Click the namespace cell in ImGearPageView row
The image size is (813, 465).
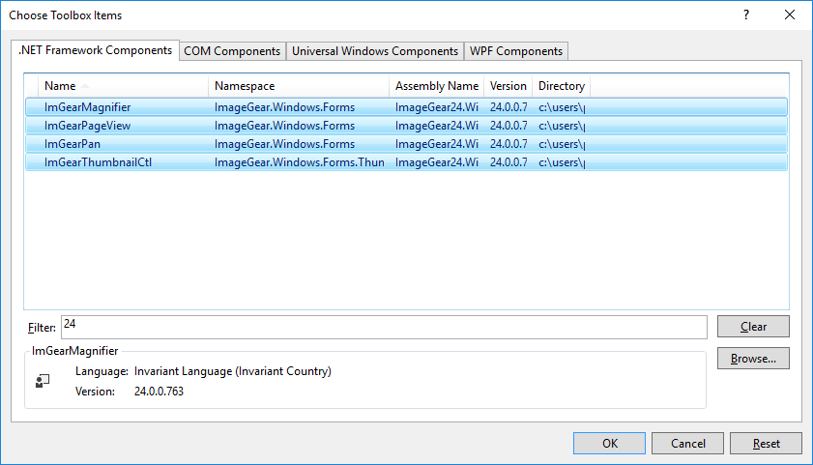(284, 126)
